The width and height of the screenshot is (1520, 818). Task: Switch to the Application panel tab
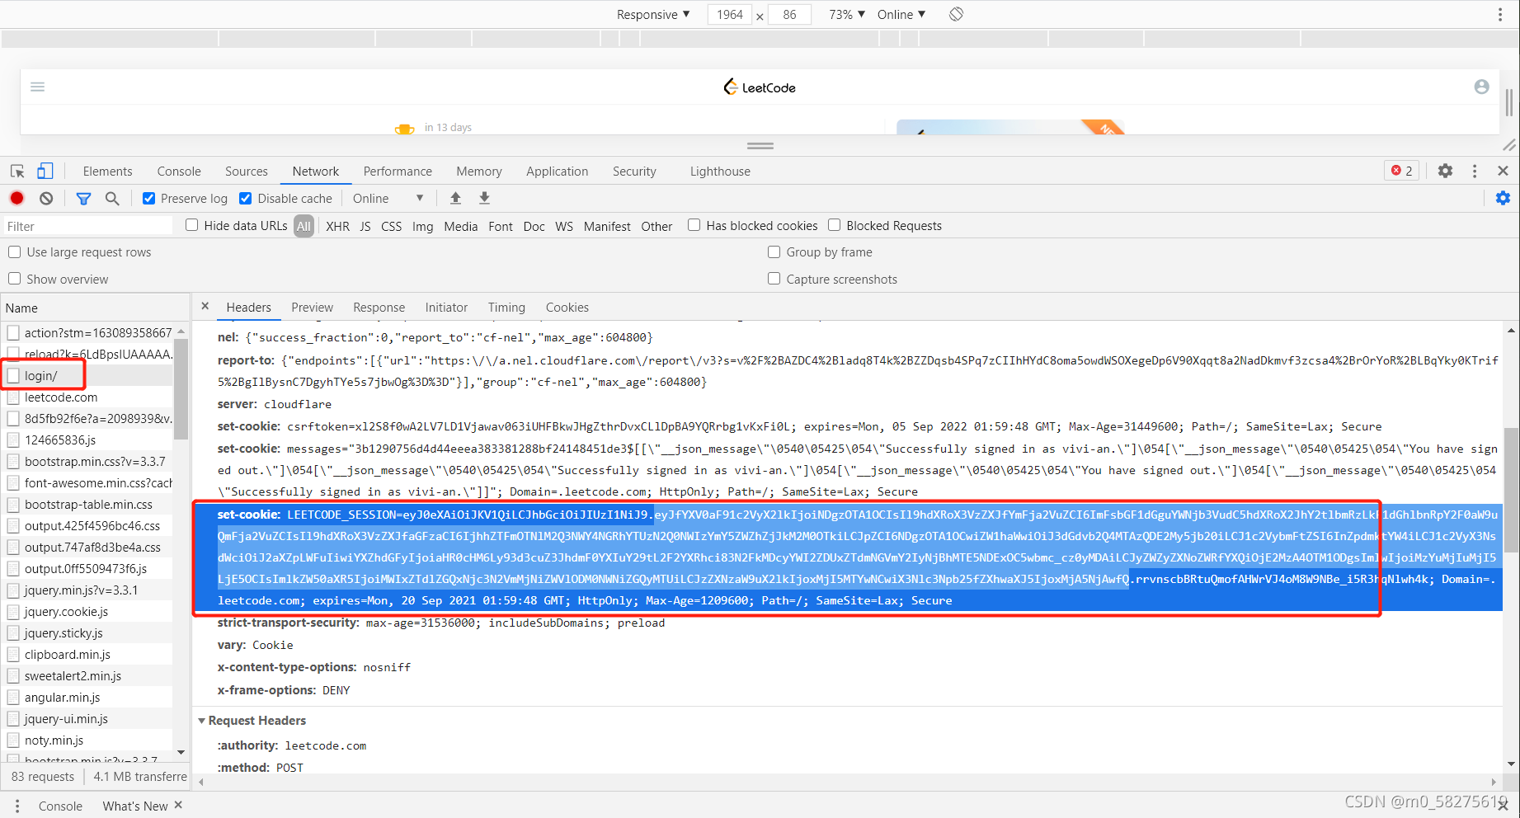click(x=557, y=171)
